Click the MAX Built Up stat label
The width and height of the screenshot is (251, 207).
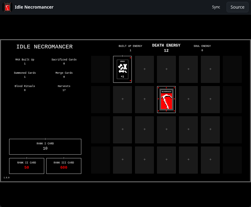click(x=25, y=60)
